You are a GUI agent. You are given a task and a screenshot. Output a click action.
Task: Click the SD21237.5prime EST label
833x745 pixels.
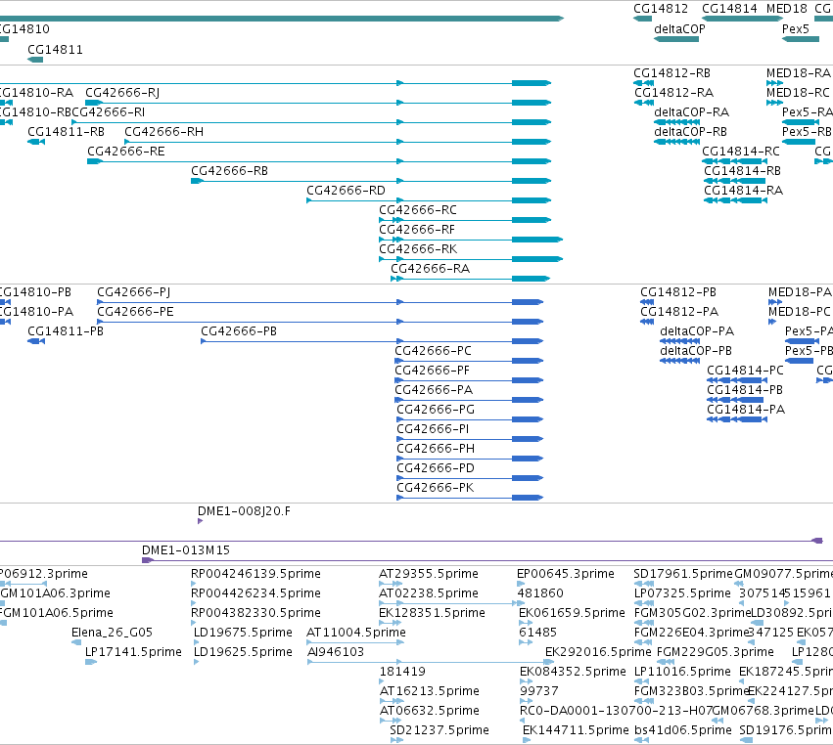tap(440, 730)
